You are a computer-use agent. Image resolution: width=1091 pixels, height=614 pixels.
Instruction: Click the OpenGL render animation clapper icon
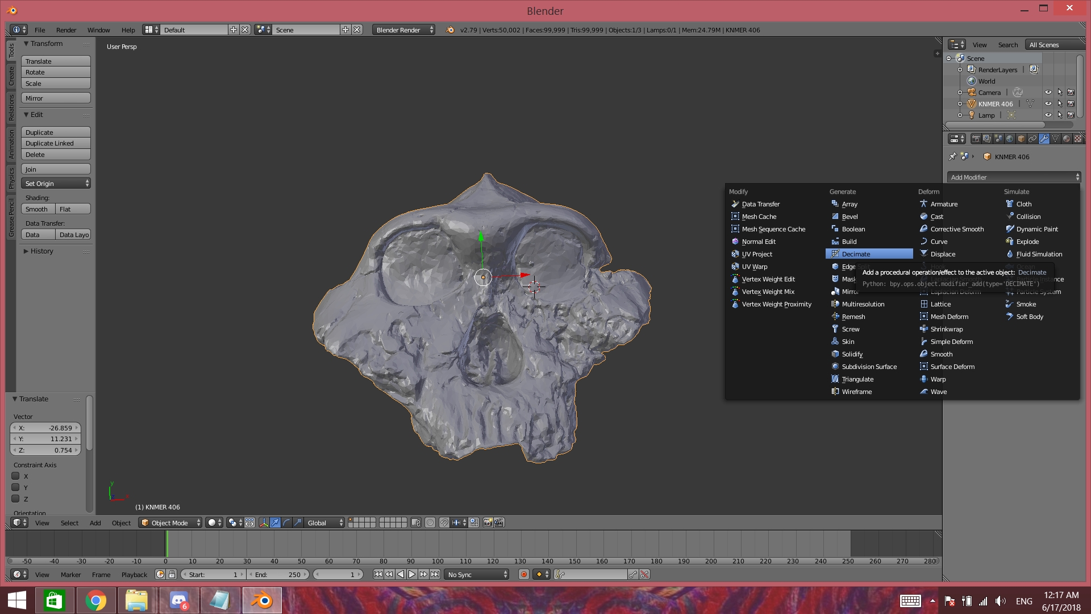coord(499,523)
